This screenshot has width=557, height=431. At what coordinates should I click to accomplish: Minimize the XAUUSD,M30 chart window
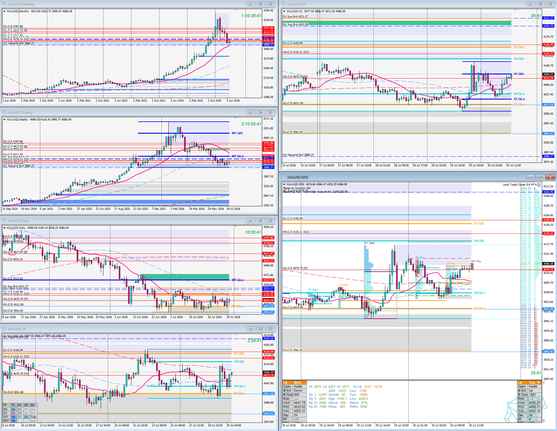pyautogui.click(x=530, y=177)
